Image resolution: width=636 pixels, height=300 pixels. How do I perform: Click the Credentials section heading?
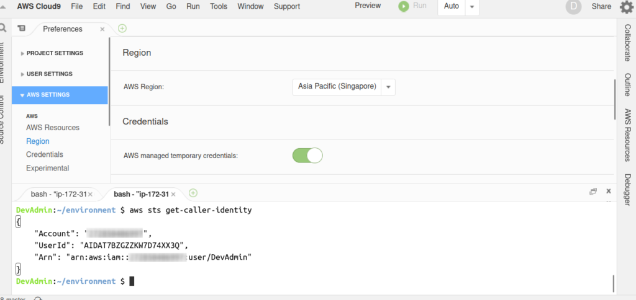click(x=145, y=121)
